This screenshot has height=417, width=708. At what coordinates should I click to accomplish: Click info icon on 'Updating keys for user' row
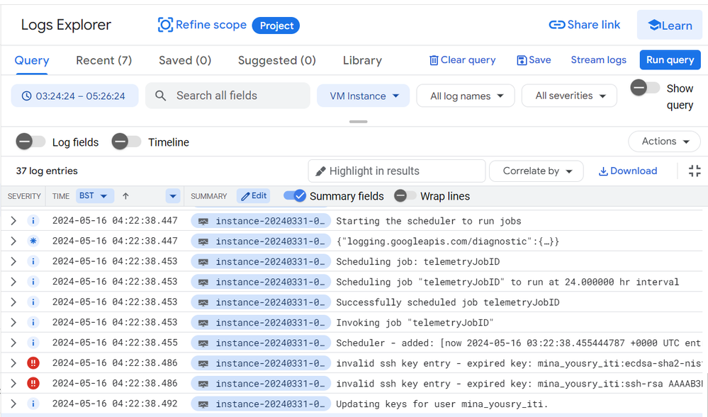pos(33,404)
